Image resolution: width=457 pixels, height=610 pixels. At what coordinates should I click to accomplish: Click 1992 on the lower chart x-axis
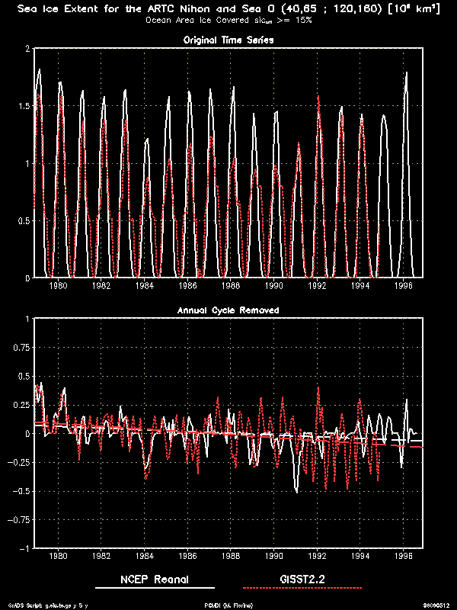click(x=318, y=557)
